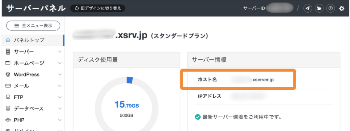This screenshot has height=131, width=350.
Task: Expand the ホームページ chevron
Action: (59, 63)
